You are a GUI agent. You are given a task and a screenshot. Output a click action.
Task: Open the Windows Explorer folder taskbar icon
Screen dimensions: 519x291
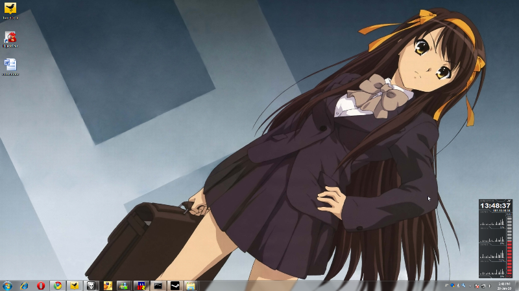tap(191, 285)
